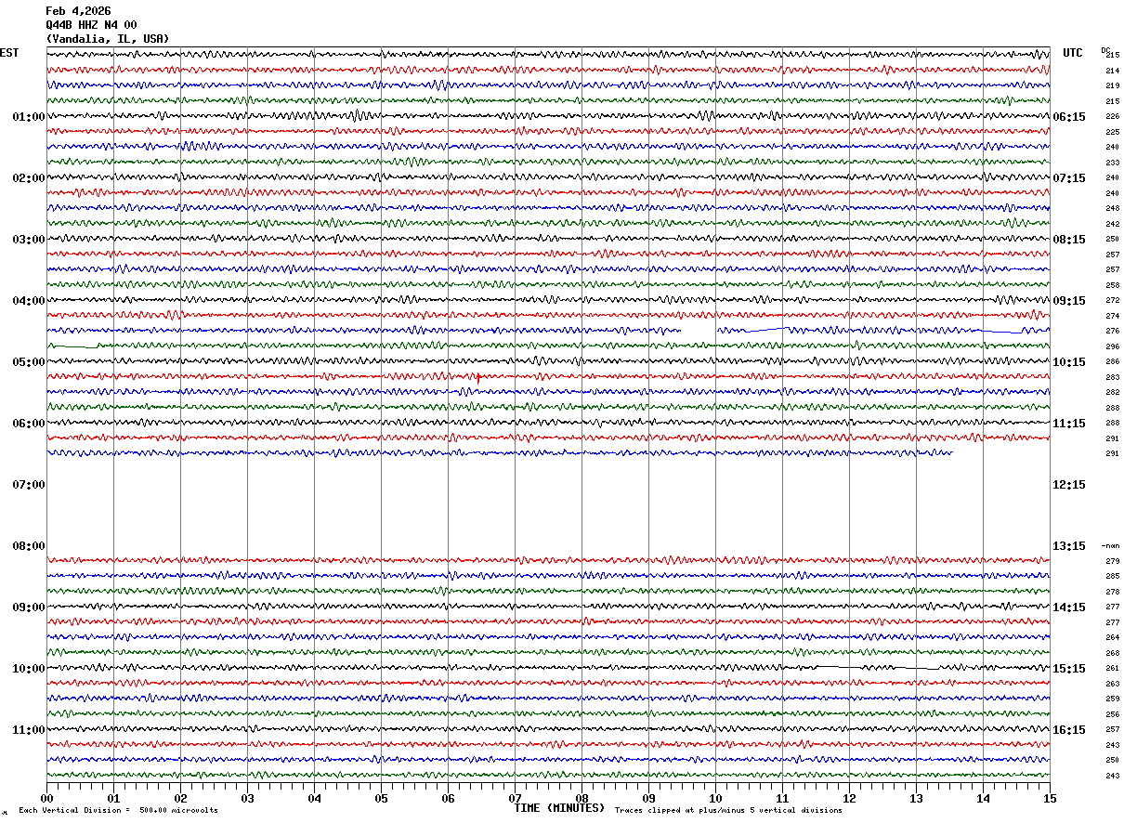The image size is (1124, 823).
Task: Select the "09:00" EST time label
Action: (x=29, y=607)
